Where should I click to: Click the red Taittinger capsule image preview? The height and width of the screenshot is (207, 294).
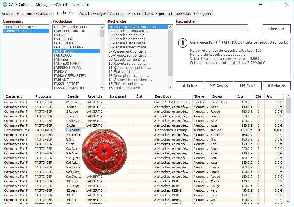coord(104,152)
